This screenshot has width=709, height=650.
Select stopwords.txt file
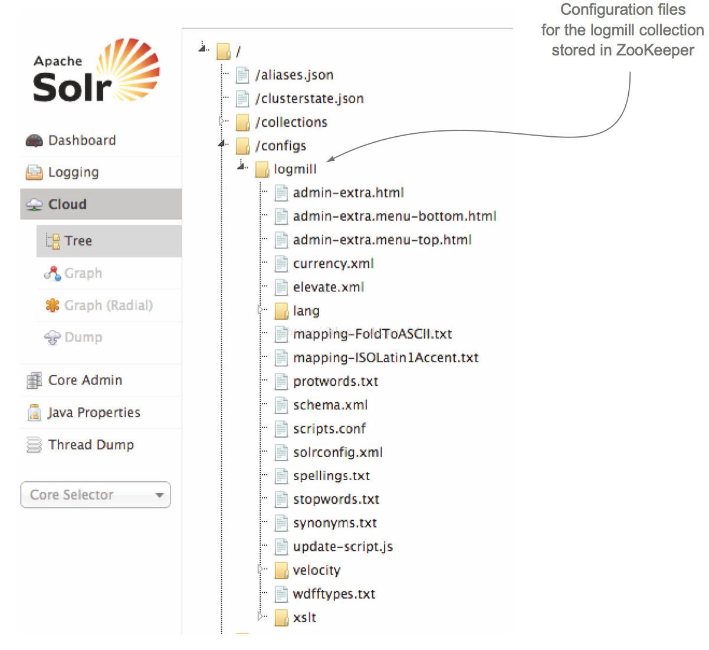336,500
